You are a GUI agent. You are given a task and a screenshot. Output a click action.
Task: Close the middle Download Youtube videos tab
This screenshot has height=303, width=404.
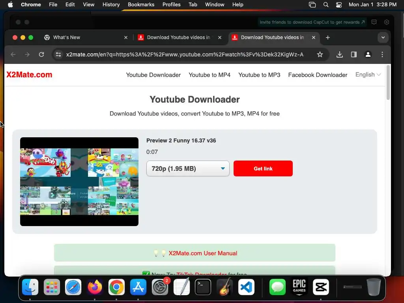(219, 37)
